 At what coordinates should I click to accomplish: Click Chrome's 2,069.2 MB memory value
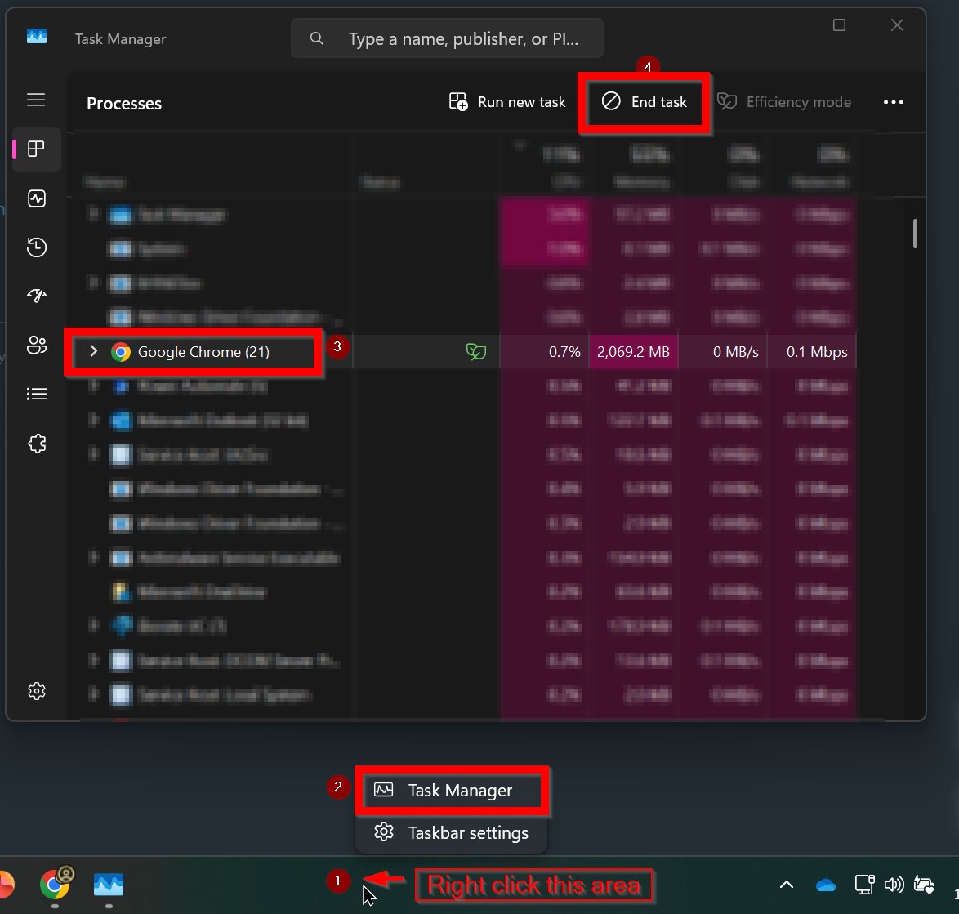point(633,352)
